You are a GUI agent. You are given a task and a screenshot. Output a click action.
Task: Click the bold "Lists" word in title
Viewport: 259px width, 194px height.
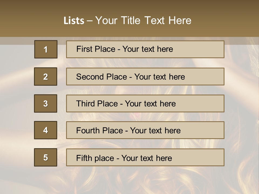click(x=74, y=21)
